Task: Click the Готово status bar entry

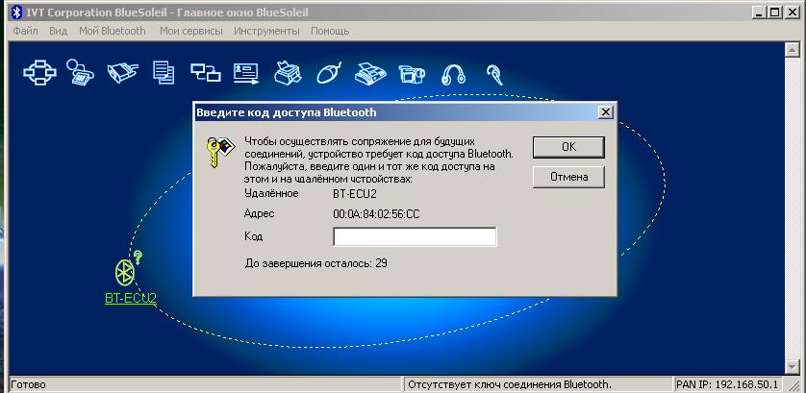Action: click(28, 384)
